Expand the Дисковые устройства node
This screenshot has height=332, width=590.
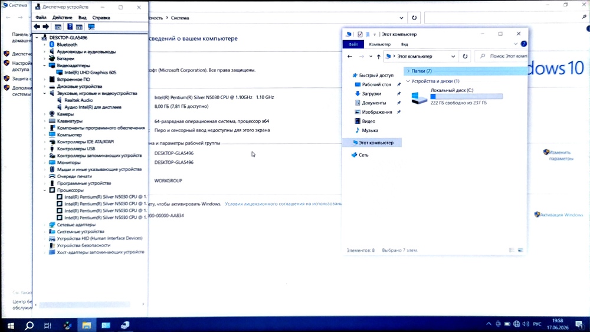click(44, 86)
